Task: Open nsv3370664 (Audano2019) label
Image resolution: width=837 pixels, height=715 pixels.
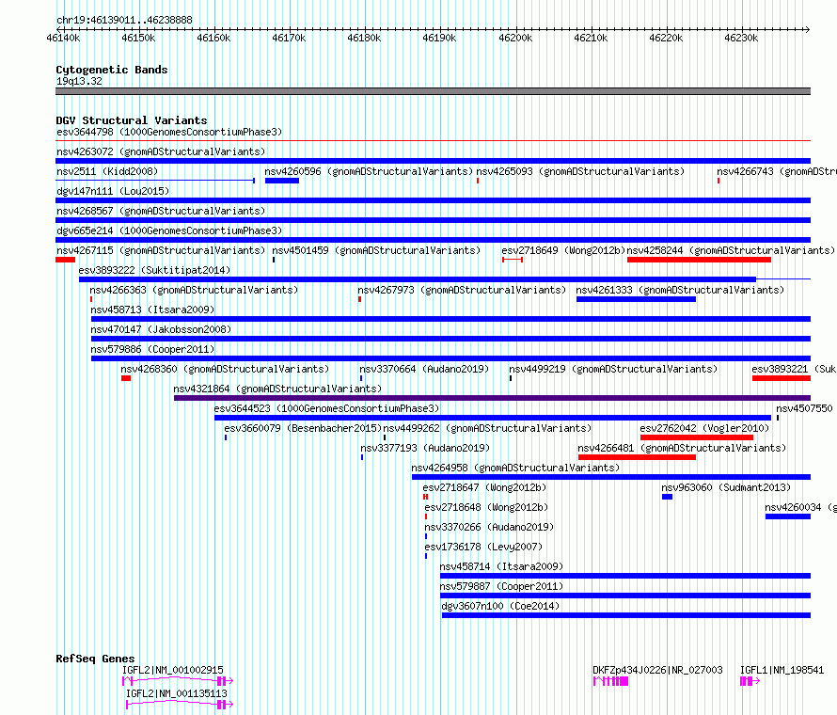Action: 424,369
